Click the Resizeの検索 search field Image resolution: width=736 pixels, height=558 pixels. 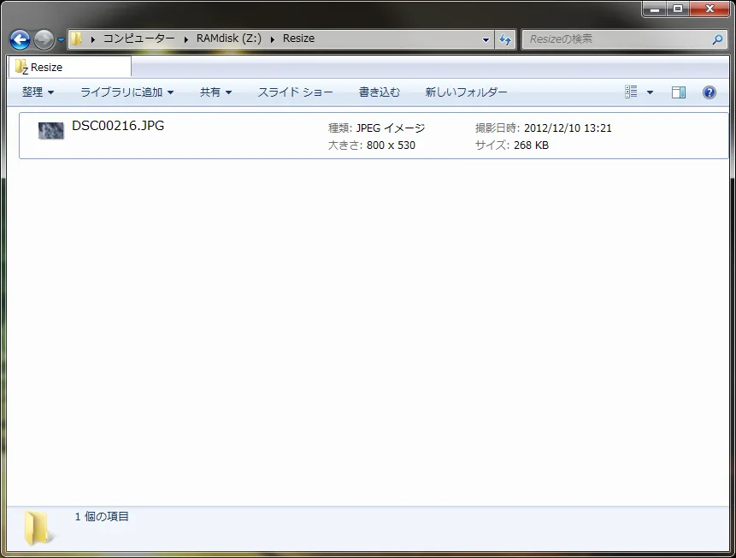[x=615, y=39]
